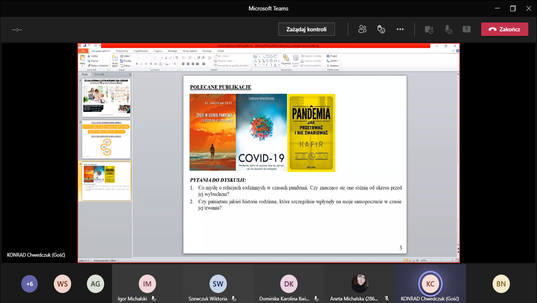Toggle underline formatting
The image size is (537, 303).
click(146, 64)
